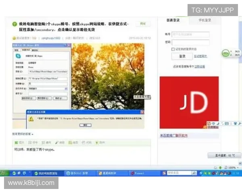Open the soft keyboard icon on IME bar
Viewport: 242px width, 193px height.
click(227, 123)
